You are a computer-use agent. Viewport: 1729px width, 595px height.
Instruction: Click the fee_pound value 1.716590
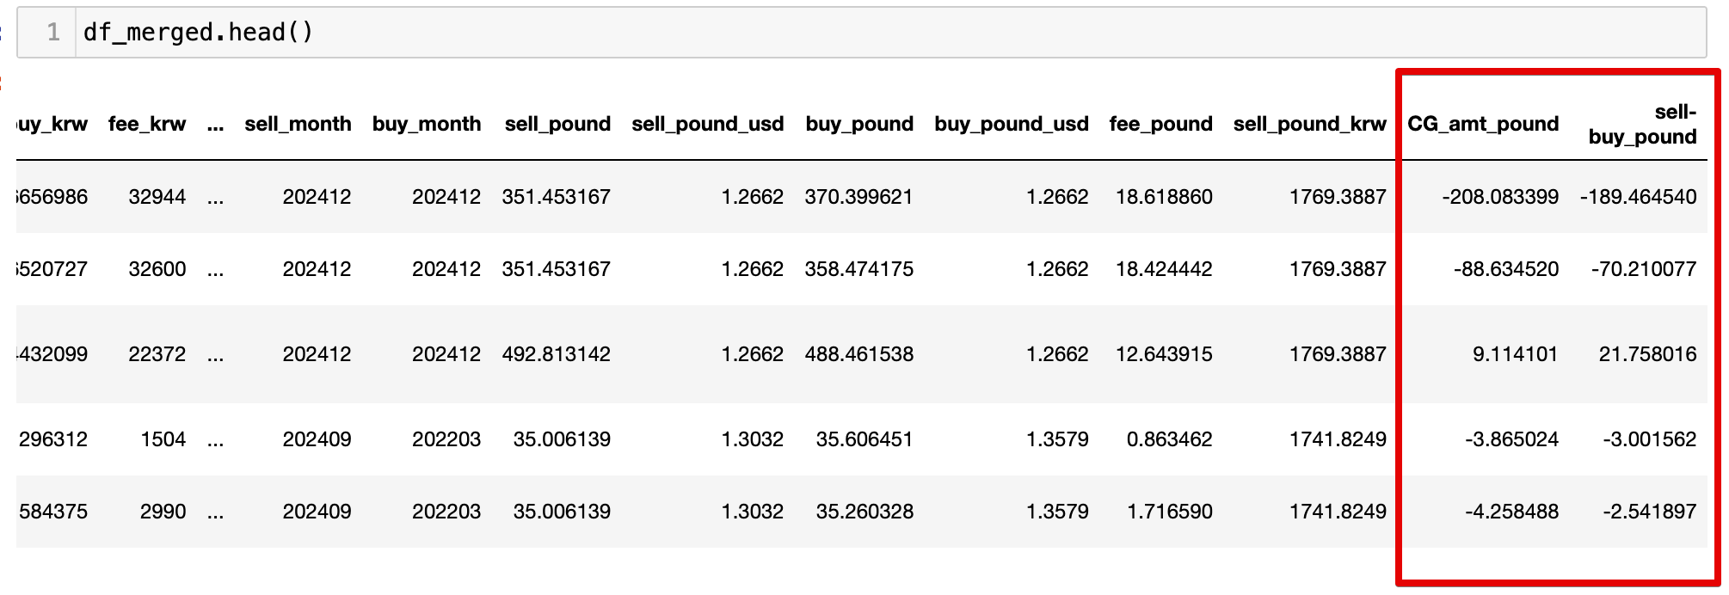[1169, 512]
